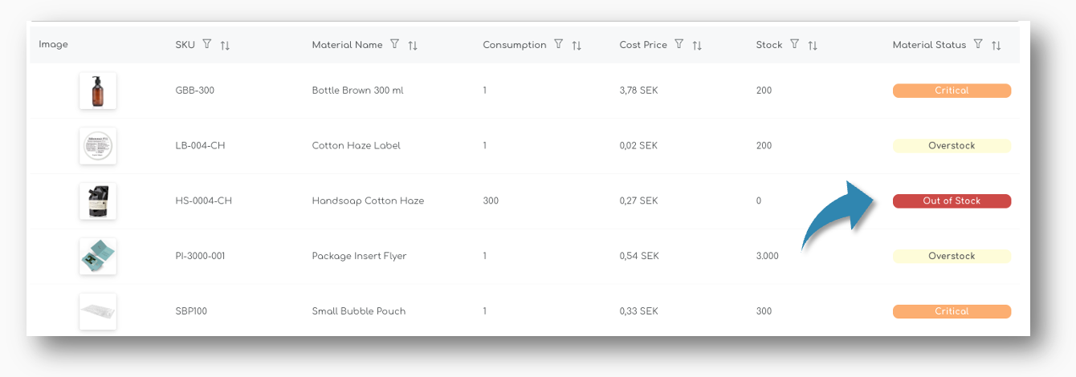Click the Critical status for GBB-300

click(x=952, y=91)
